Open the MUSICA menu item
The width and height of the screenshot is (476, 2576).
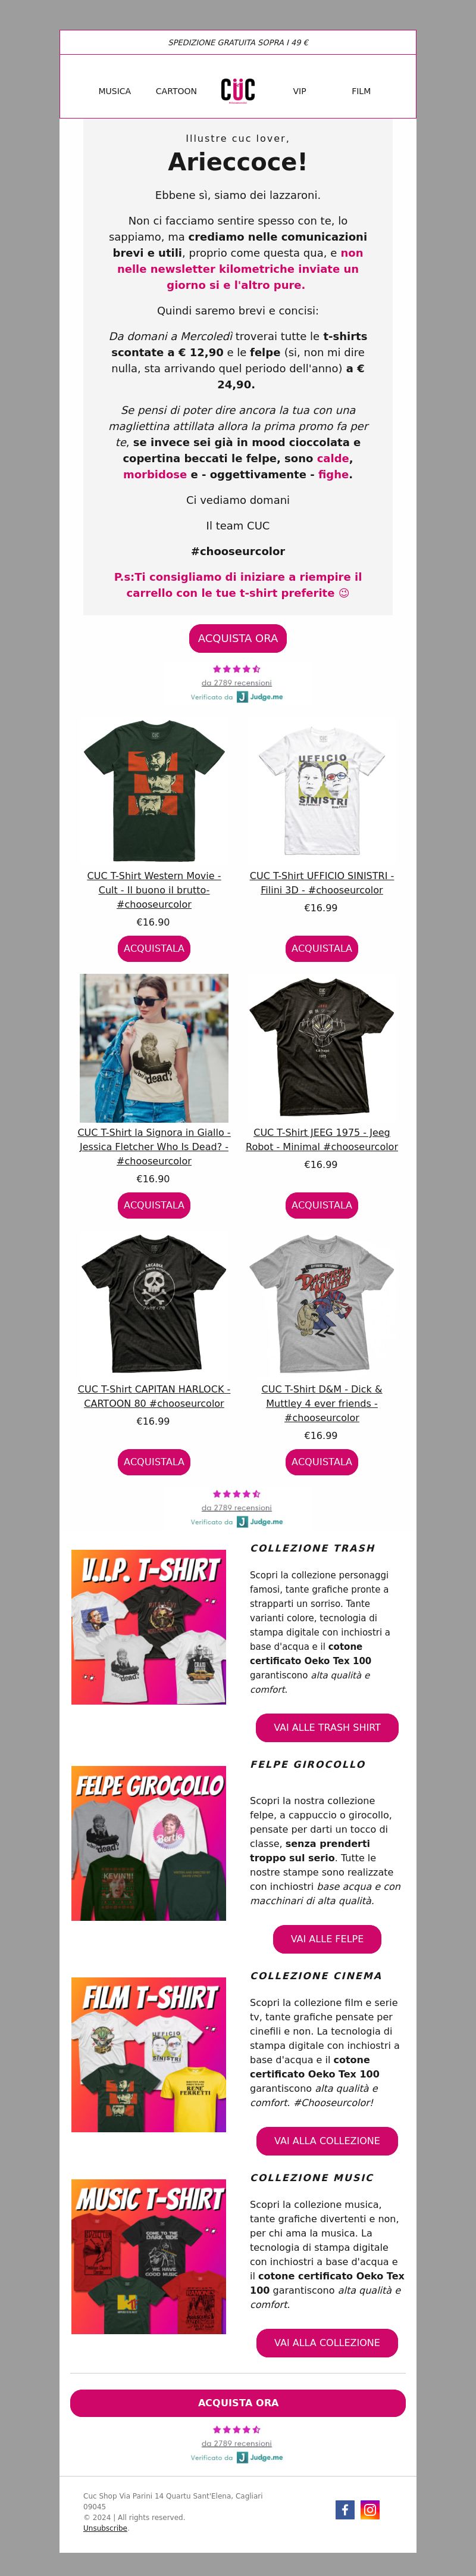click(x=114, y=91)
